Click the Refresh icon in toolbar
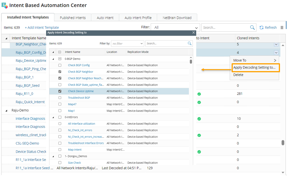 pyautogui.click(x=261, y=28)
